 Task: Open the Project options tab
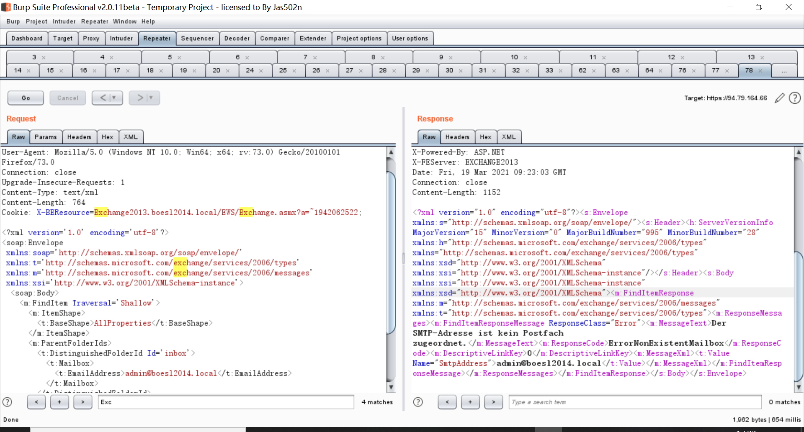[x=359, y=38]
